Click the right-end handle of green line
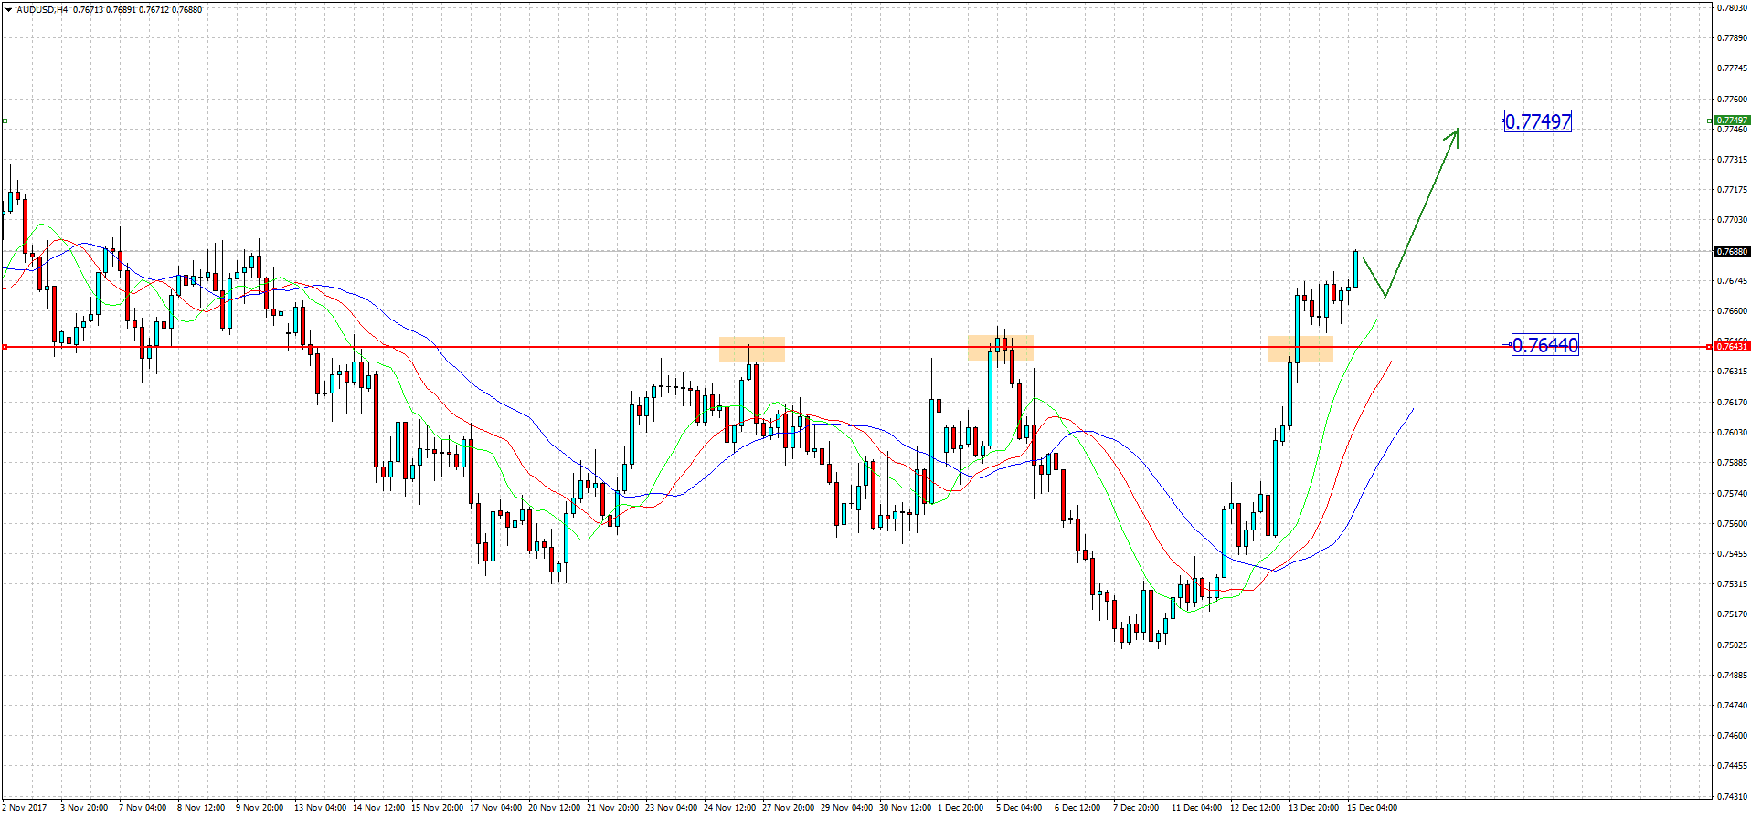This screenshot has width=1751, height=818. coord(1710,121)
